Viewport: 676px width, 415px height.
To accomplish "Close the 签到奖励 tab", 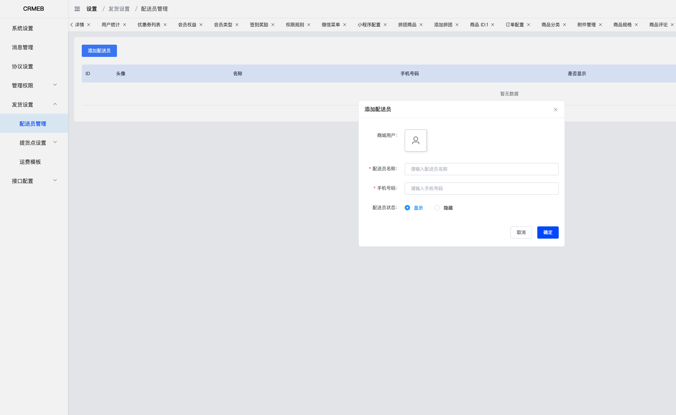I will tap(273, 24).
